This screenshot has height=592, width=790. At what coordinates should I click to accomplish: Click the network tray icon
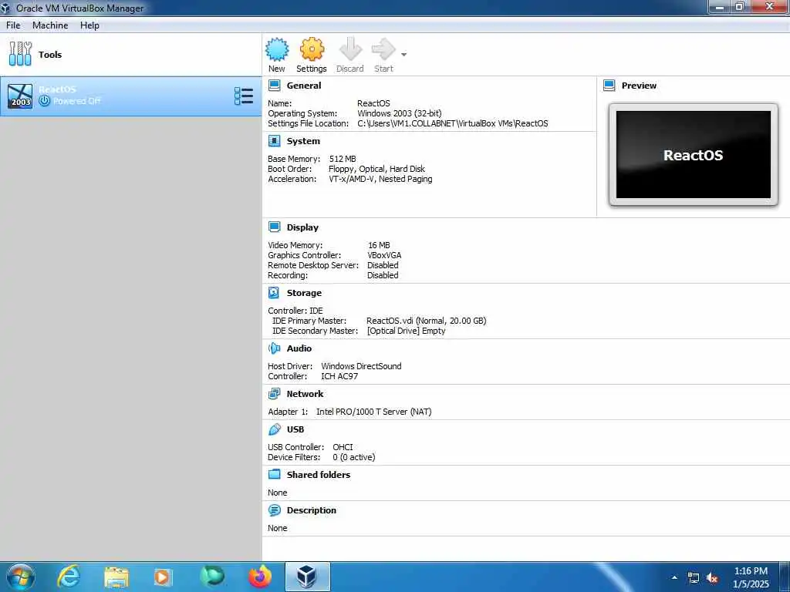click(694, 578)
